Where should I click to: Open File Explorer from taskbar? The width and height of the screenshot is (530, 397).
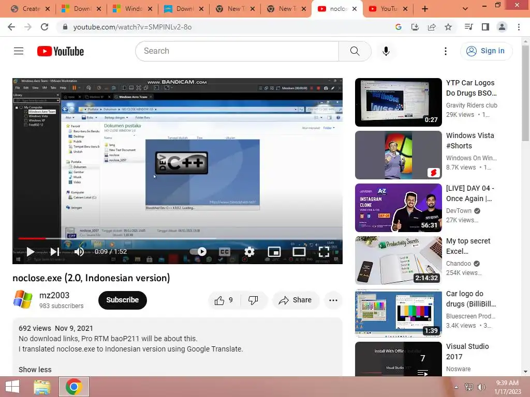pyautogui.click(x=42, y=387)
